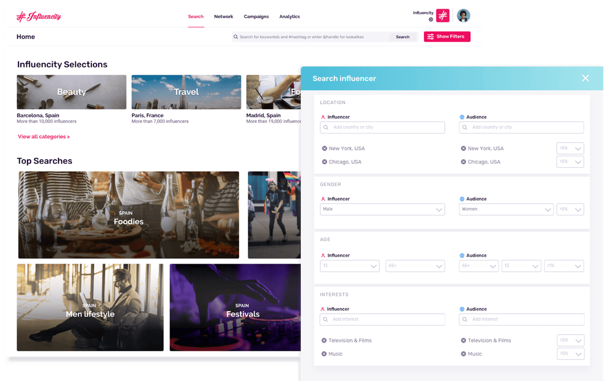Image resolution: width=609 pixels, height=381 pixels.
Task: Click the 'Add interest' audience input field
Action: [521, 319]
